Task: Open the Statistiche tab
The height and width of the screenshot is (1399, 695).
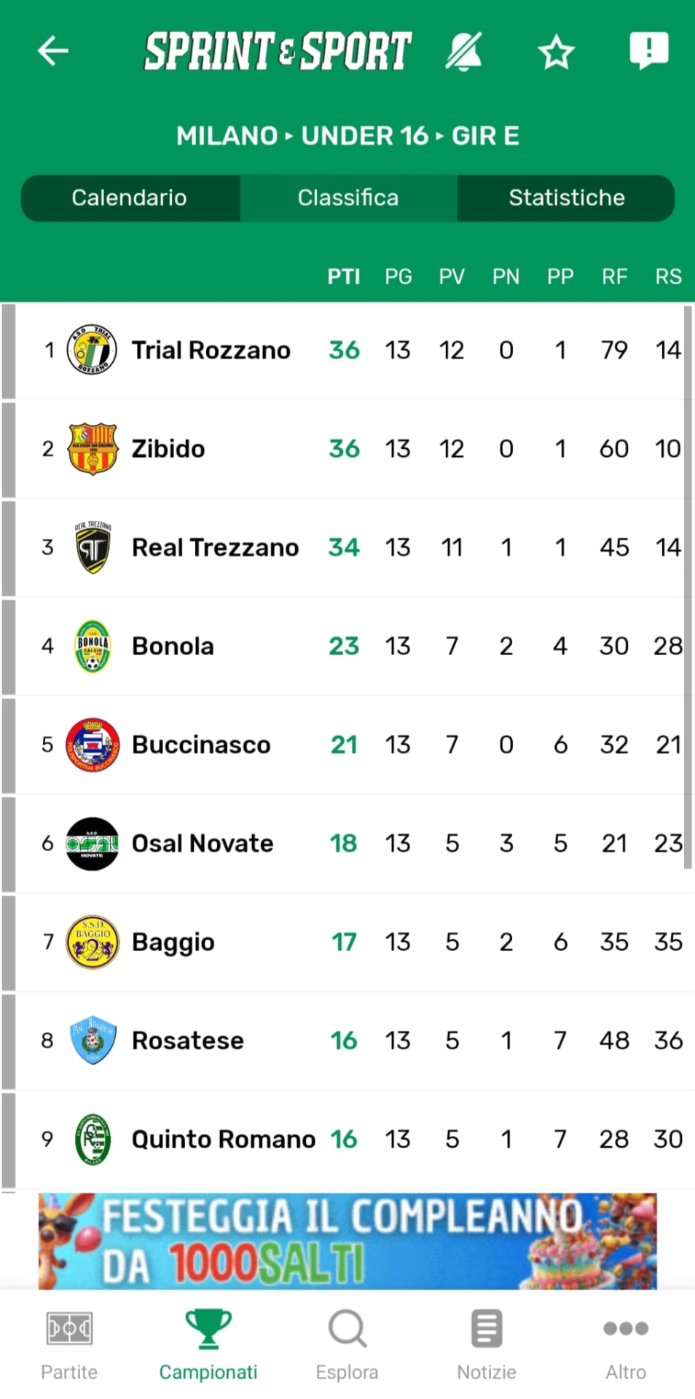Action: (566, 197)
